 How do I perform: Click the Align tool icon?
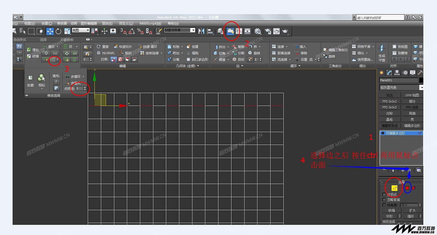tap(210, 31)
